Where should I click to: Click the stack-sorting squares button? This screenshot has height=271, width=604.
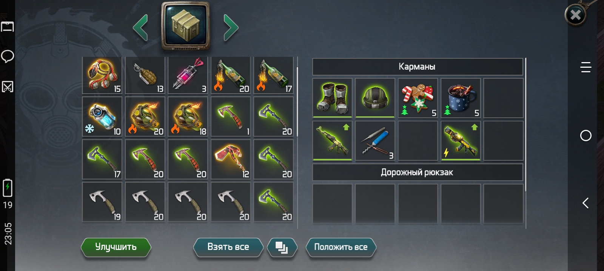click(x=282, y=247)
